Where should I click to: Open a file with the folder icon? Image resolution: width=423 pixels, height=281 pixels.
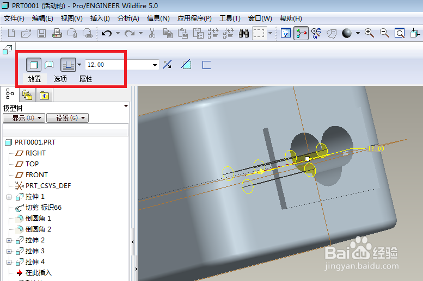26,33
